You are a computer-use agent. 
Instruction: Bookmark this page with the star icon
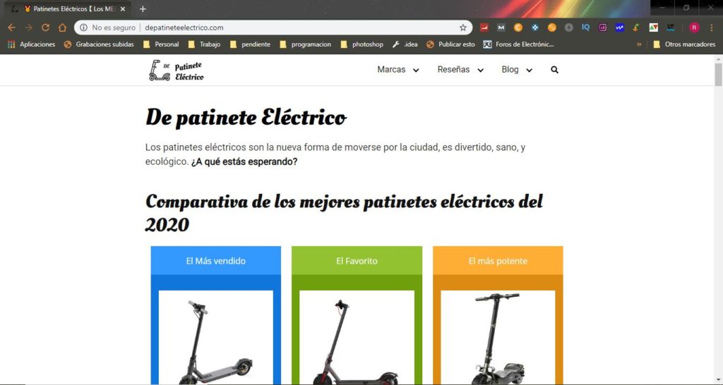point(463,28)
